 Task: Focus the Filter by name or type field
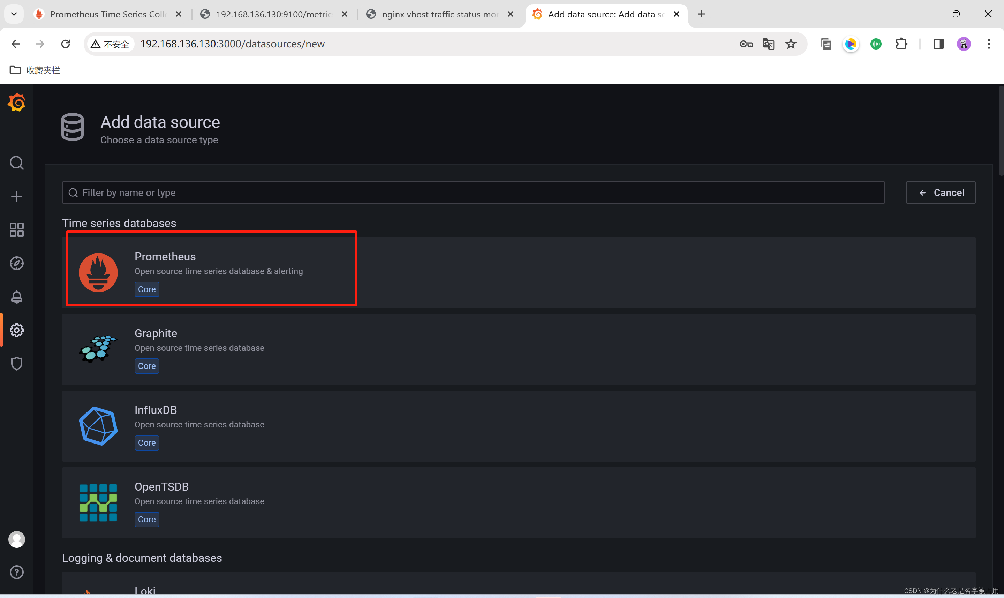tap(473, 192)
